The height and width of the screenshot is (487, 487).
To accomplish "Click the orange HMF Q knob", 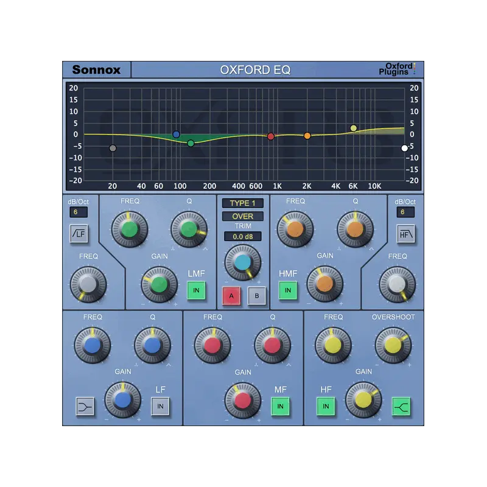I will point(356,229).
